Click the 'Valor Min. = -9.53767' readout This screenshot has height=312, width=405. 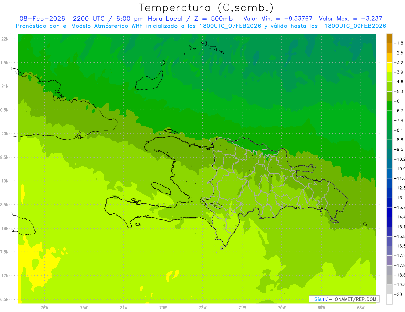coord(277,19)
